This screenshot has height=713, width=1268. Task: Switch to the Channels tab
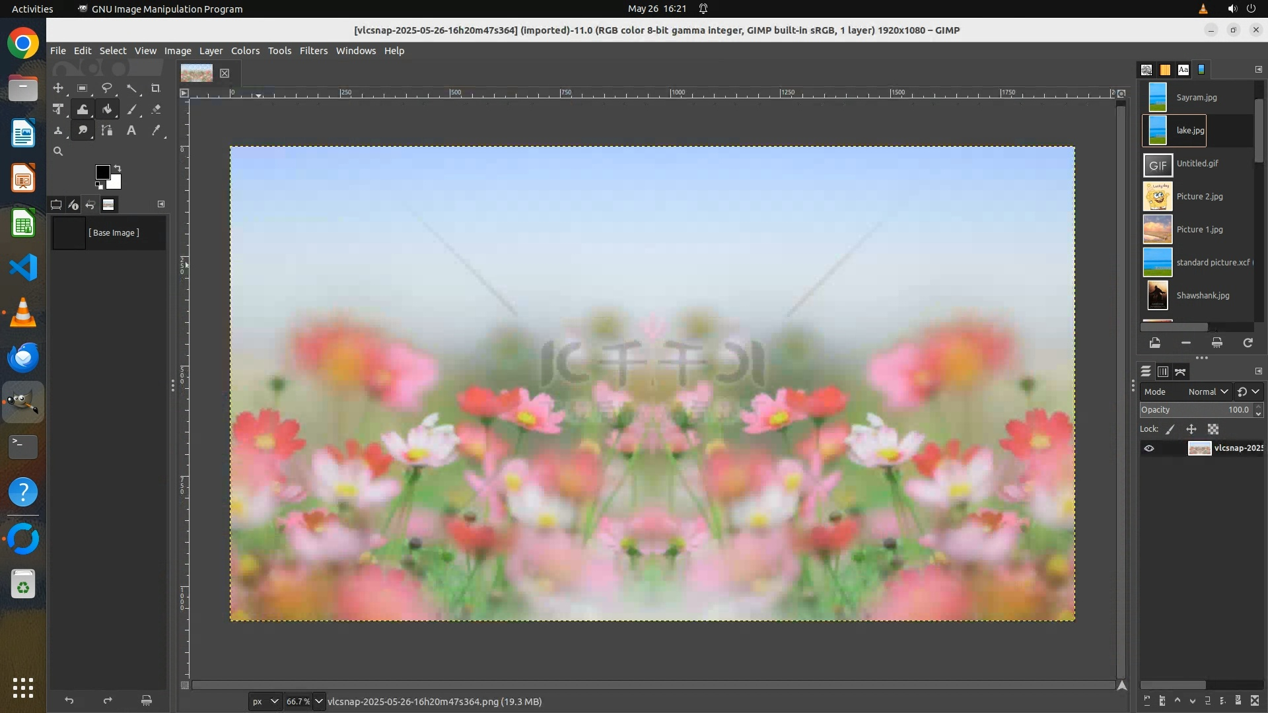coord(1163,372)
